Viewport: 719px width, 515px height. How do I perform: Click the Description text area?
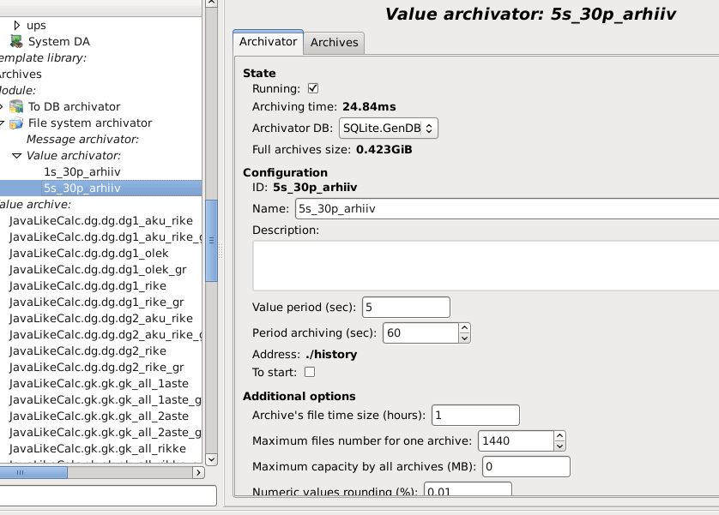pyautogui.click(x=485, y=265)
